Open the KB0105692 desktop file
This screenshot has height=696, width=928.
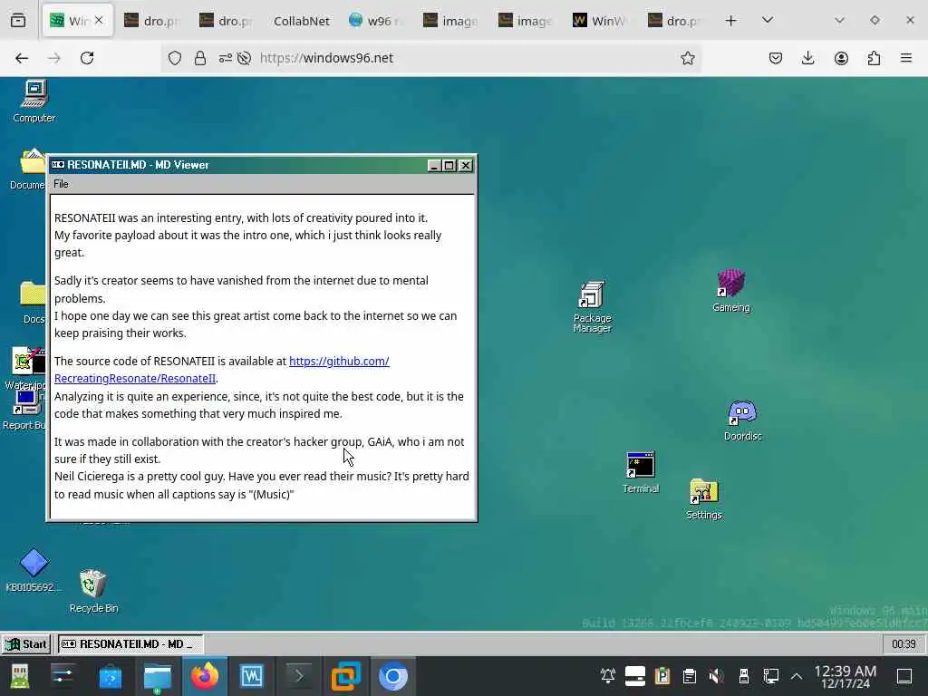[x=34, y=570]
